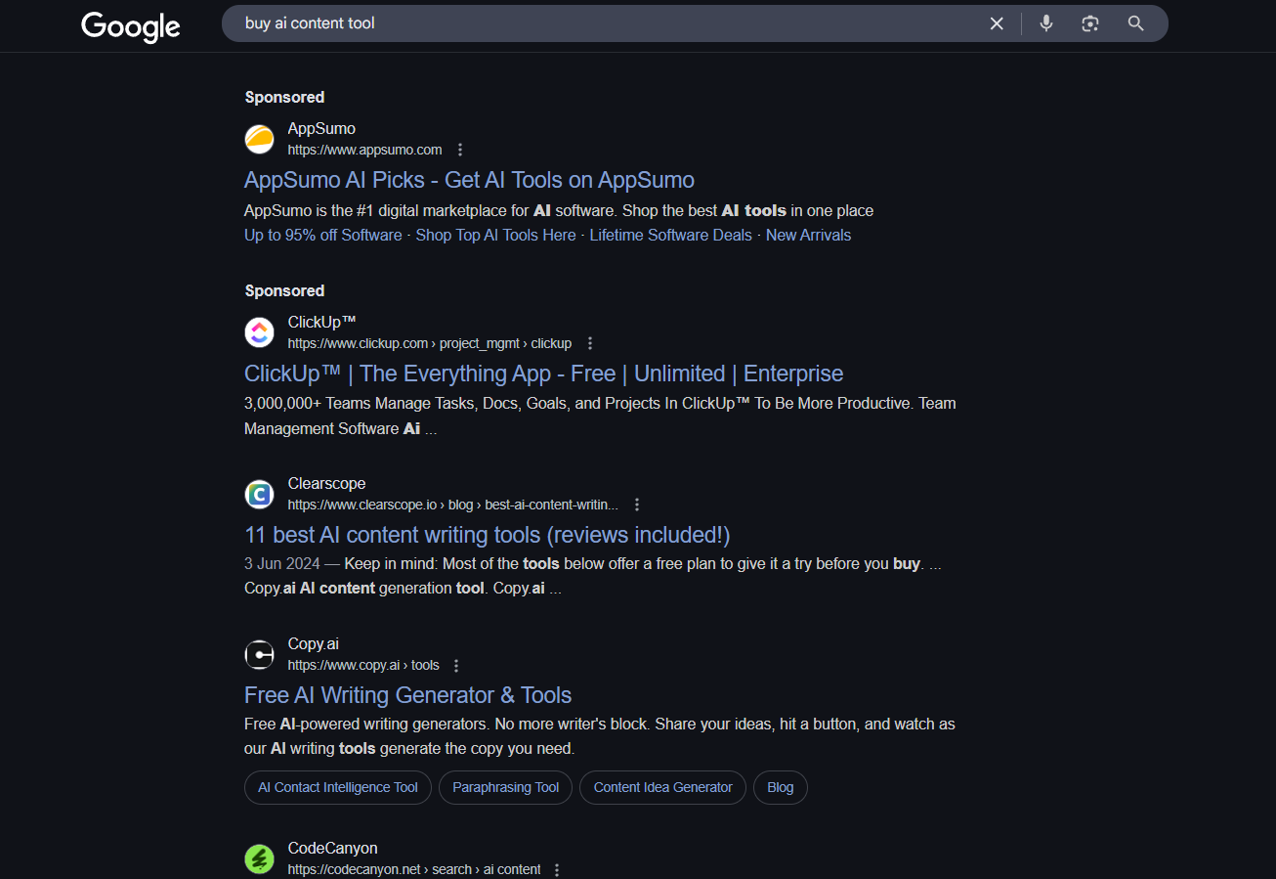Click in the search box text
This screenshot has height=879, width=1276.
tap(310, 23)
